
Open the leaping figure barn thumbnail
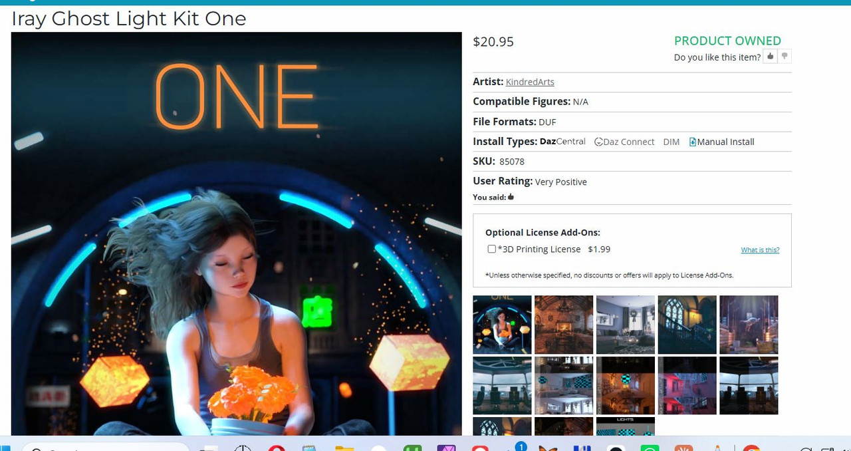click(x=749, y=325)
